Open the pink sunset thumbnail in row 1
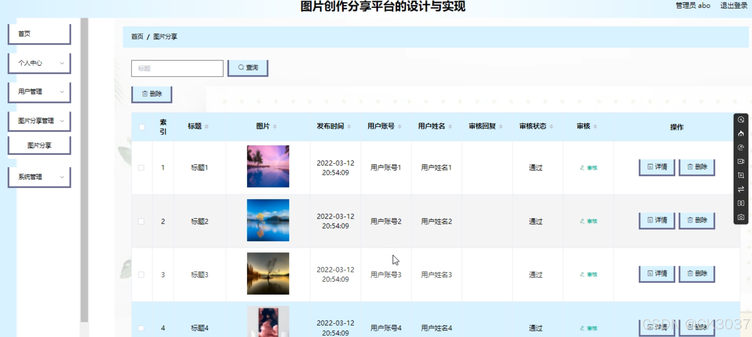752x337 pixels. pos(268,166)
